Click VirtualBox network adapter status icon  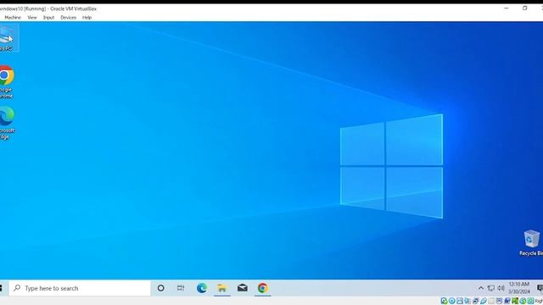coord(475,301)
